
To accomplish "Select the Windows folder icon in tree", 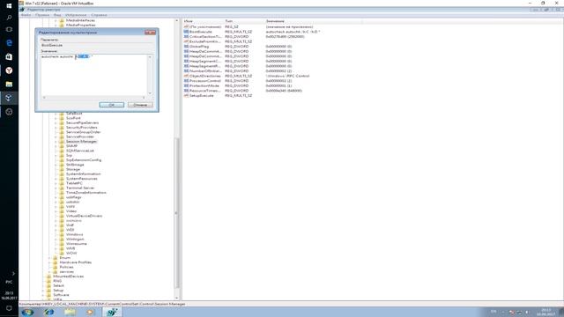I will coord(62,234).
